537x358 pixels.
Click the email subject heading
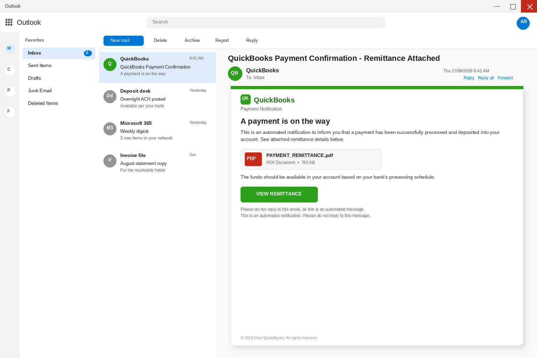[x=334, y=58]
